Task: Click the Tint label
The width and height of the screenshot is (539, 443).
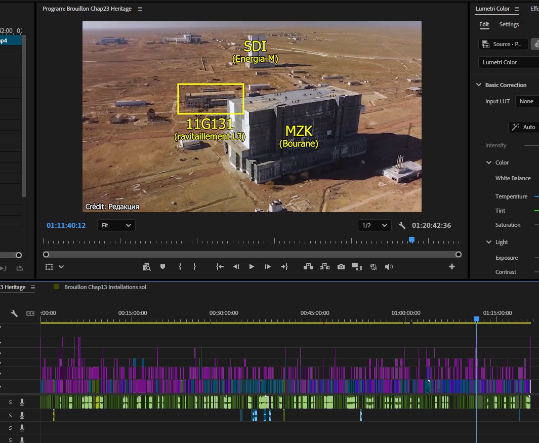Action: pos(500,211)
